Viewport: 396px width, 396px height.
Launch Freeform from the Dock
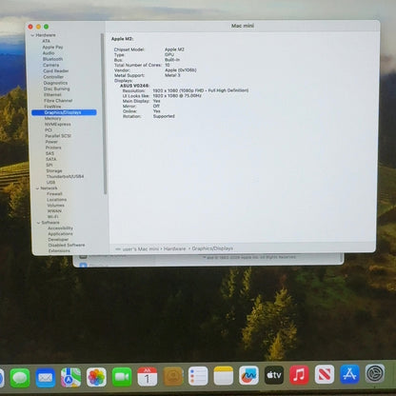tap(248, 376)
